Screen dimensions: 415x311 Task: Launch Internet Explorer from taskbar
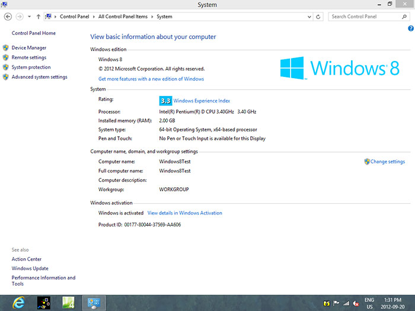click(18, 303)
